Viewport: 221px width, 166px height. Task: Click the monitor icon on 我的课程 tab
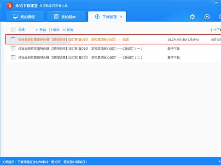(15, 17)
